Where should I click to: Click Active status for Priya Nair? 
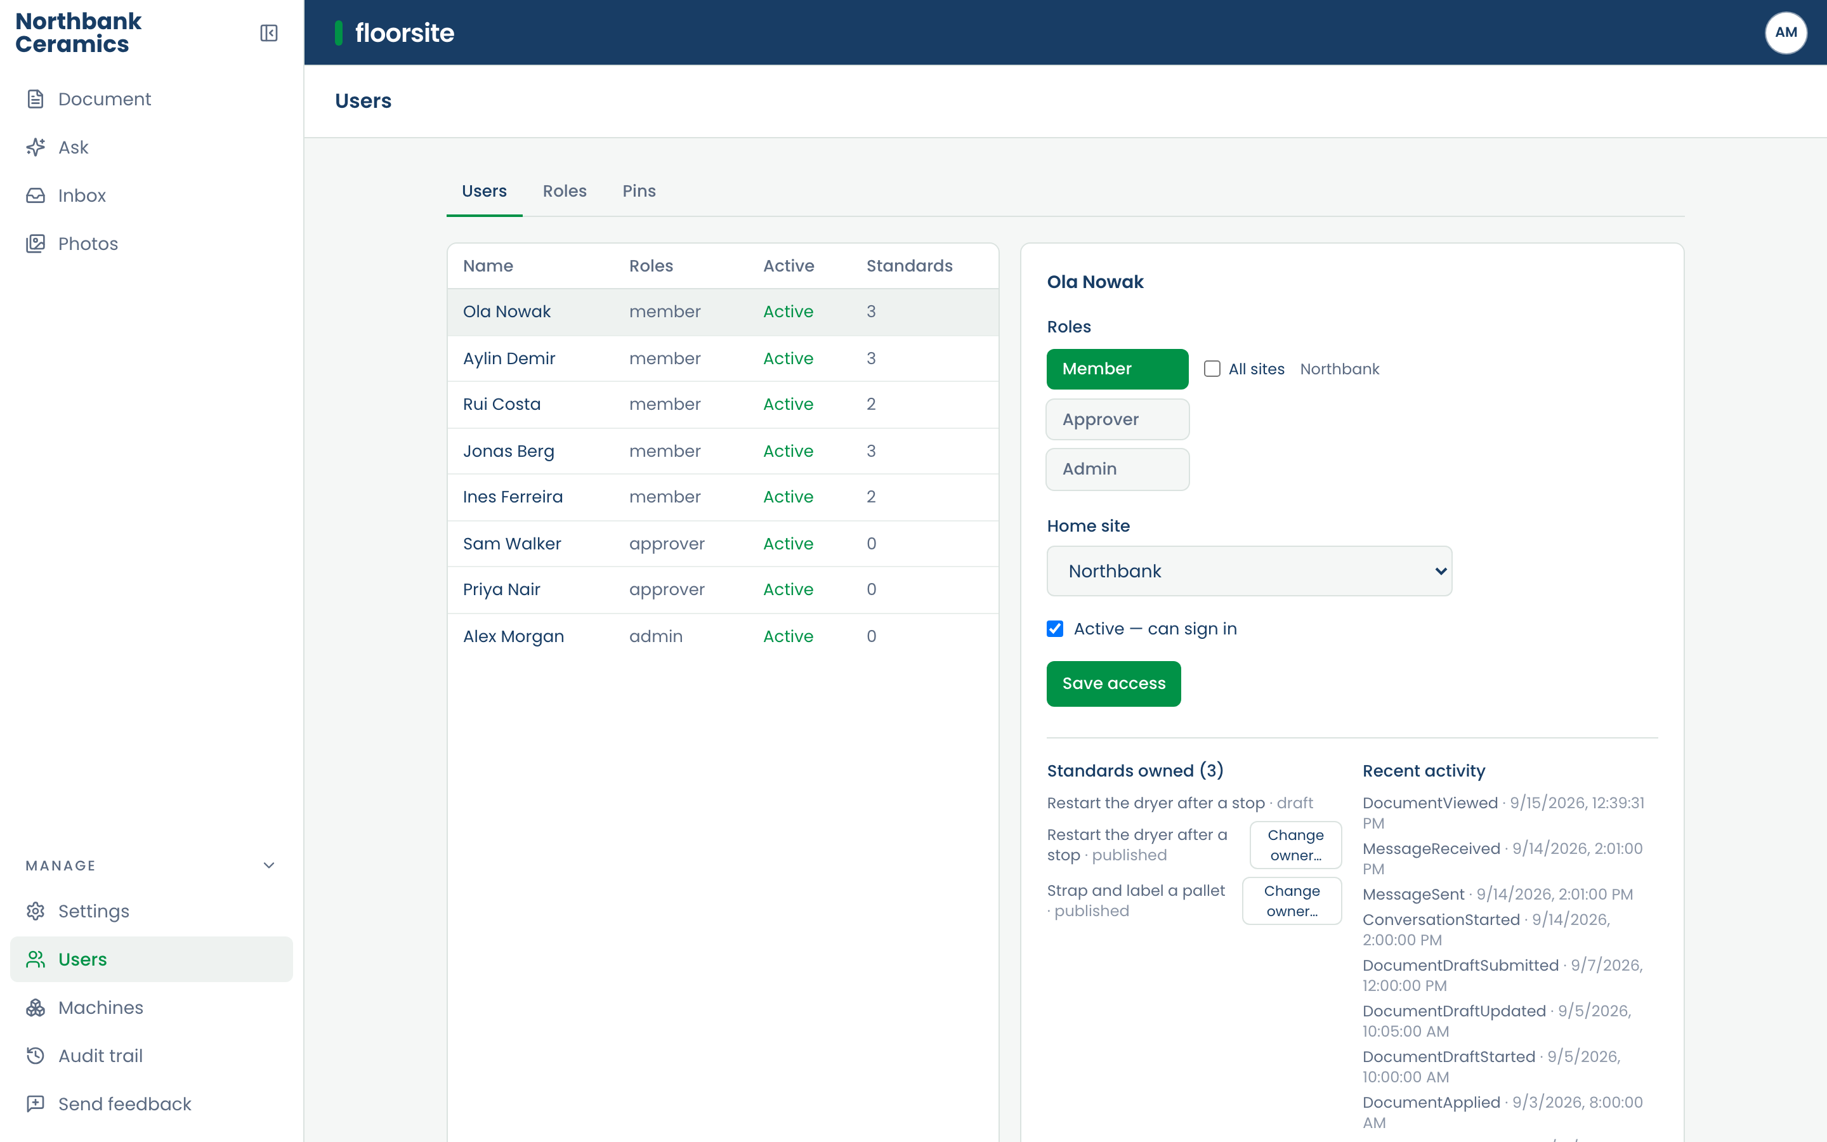(787, 590)
